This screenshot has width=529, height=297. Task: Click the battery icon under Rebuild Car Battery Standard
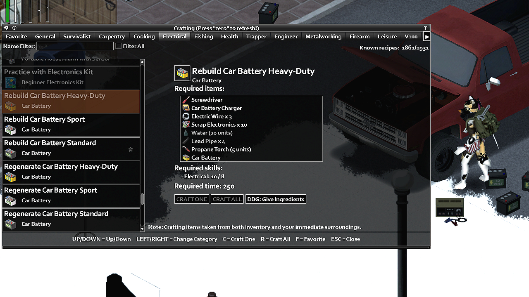10,153
